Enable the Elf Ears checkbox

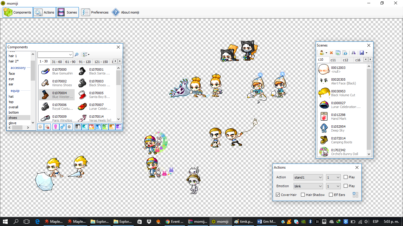click(x=331, y=195)
